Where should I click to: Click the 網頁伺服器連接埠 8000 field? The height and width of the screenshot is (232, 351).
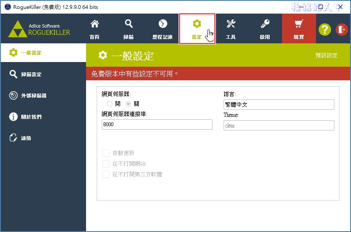[157, 124]
